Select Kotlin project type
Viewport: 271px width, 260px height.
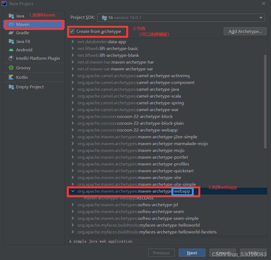[34, 77]
